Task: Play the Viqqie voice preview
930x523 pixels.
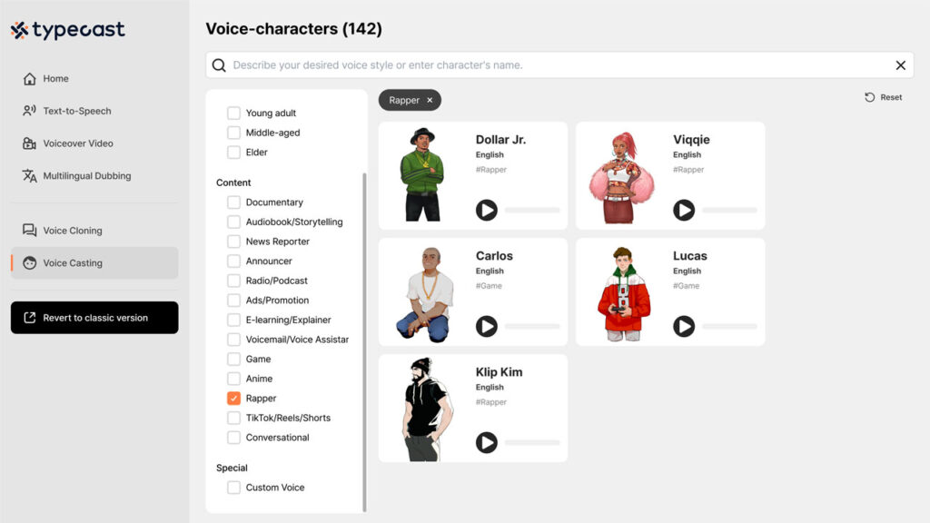Action: (x=684, y=210)
